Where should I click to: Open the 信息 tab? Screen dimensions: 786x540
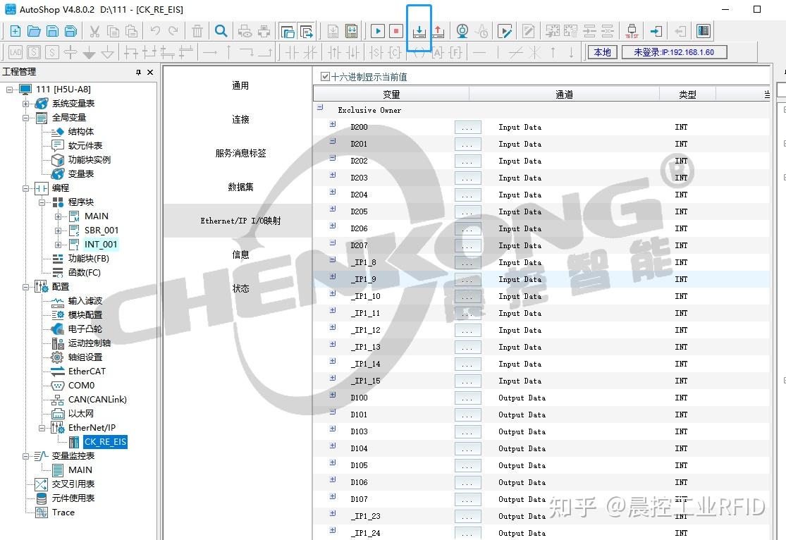pyautogui.click(x=240, y=254)
